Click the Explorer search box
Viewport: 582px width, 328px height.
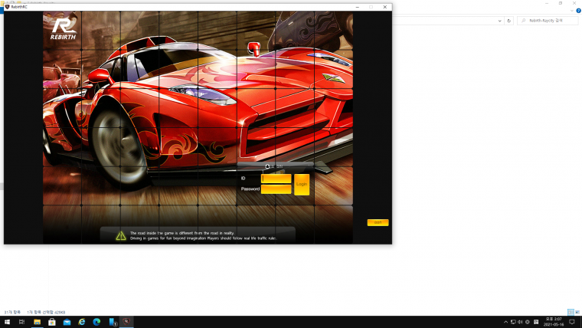coord(548,21)
